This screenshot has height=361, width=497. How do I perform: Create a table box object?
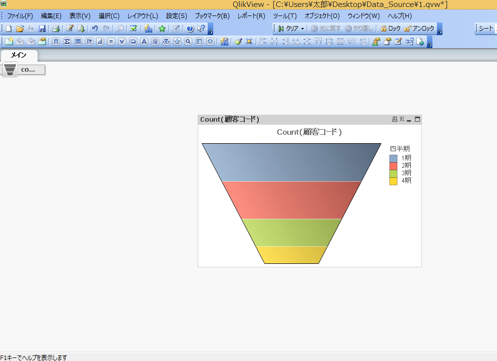(78, 42)
